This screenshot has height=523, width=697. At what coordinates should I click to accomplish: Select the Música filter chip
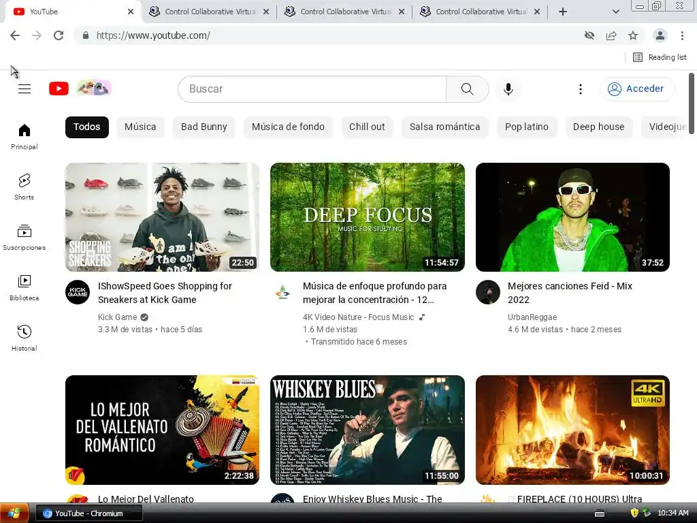point(140,127)
